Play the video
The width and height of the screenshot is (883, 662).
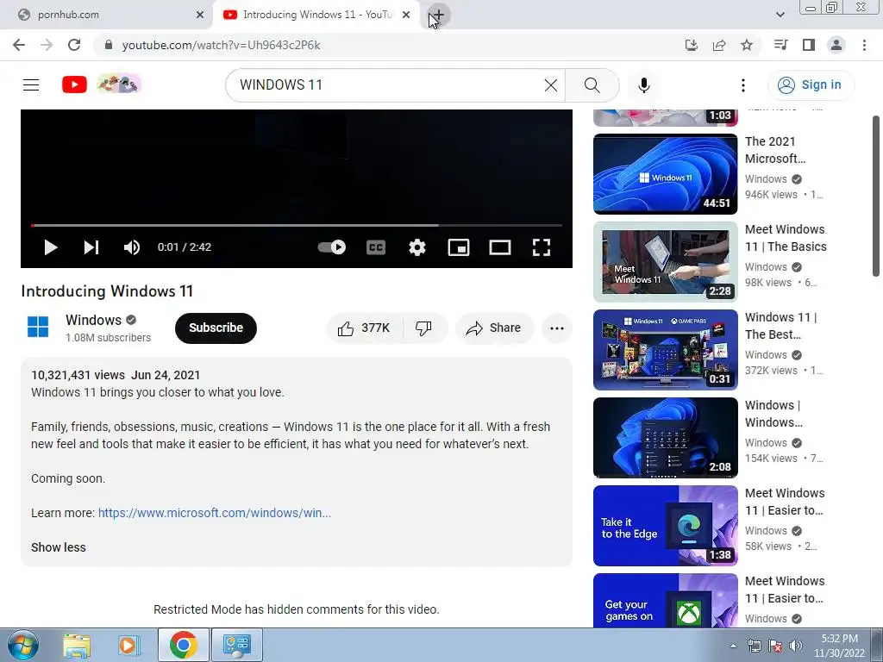[x=51, y=247]
